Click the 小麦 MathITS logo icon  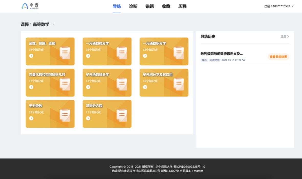[x=25, y=6]
